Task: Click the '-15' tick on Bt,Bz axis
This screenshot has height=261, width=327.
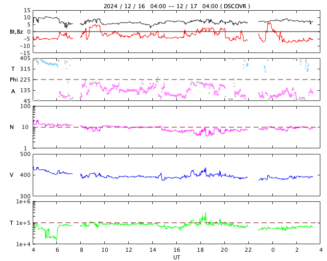Action: 25,53
